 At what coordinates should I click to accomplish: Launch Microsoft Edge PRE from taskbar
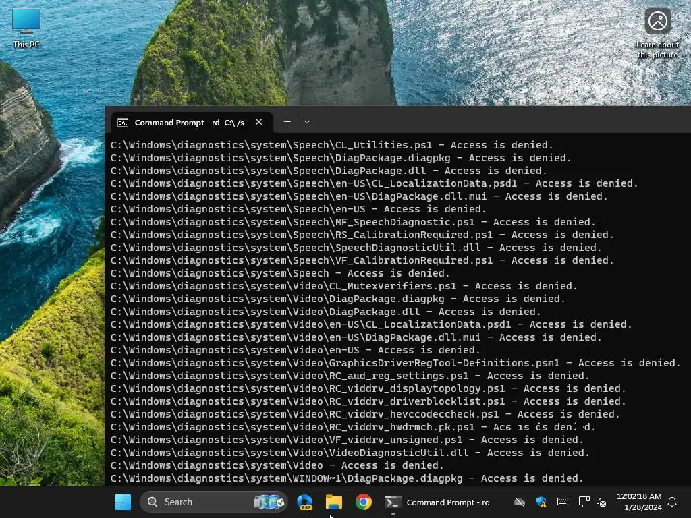(x=304, y=502)
